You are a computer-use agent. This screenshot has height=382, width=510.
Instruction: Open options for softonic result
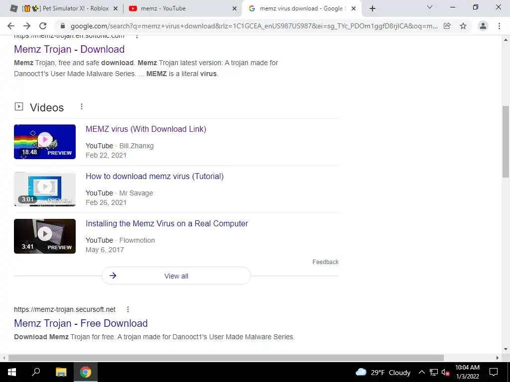coord(137,36)
